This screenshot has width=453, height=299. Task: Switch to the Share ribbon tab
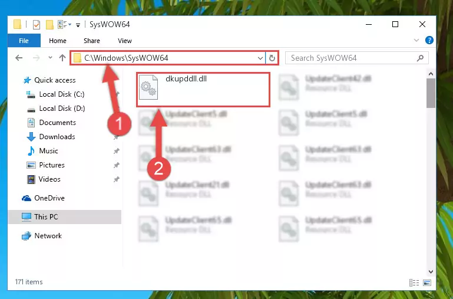[92, 41]
